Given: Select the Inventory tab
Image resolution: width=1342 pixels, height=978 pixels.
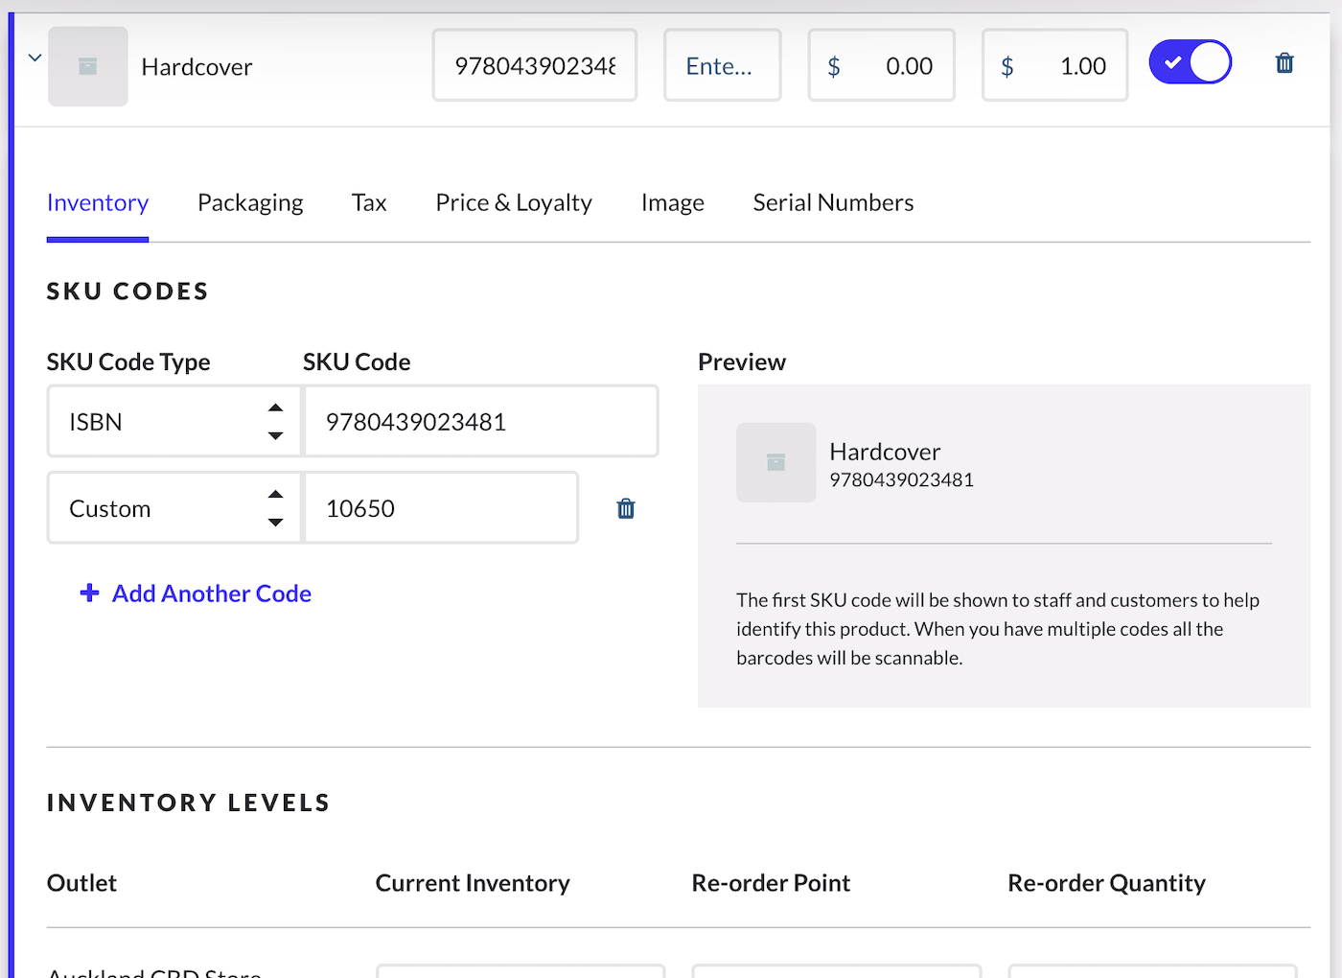Looking at the screenshot, I should pos(98,203).
